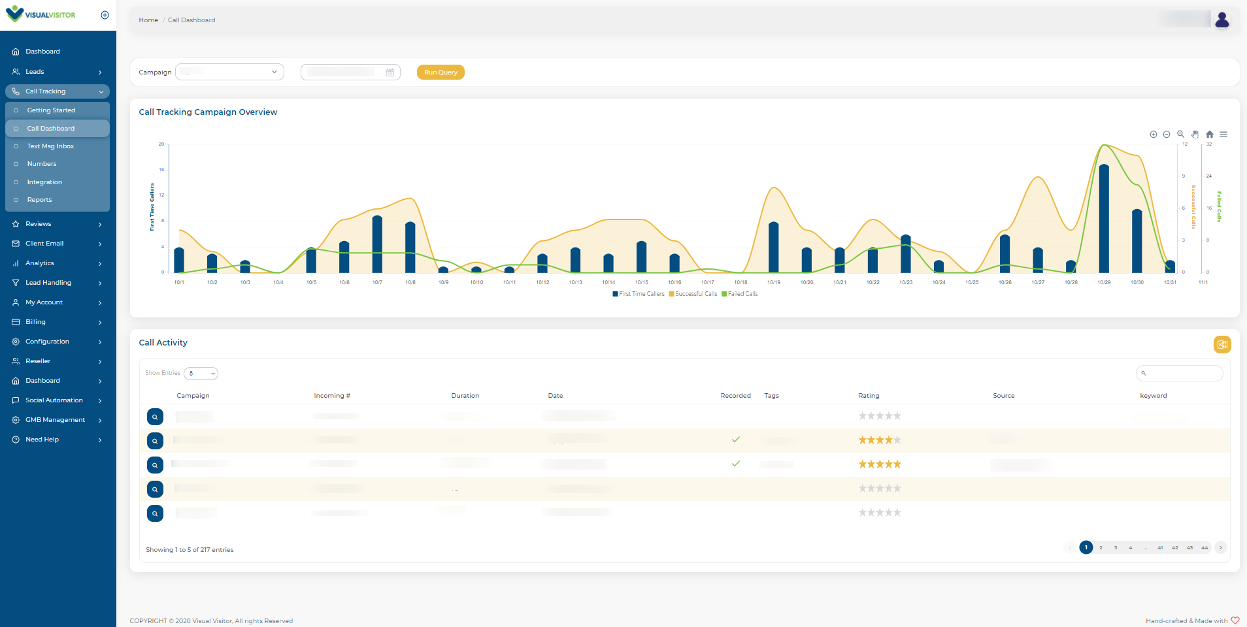Click the heart icon in the footer
1247x627 pixels.
1235,620
